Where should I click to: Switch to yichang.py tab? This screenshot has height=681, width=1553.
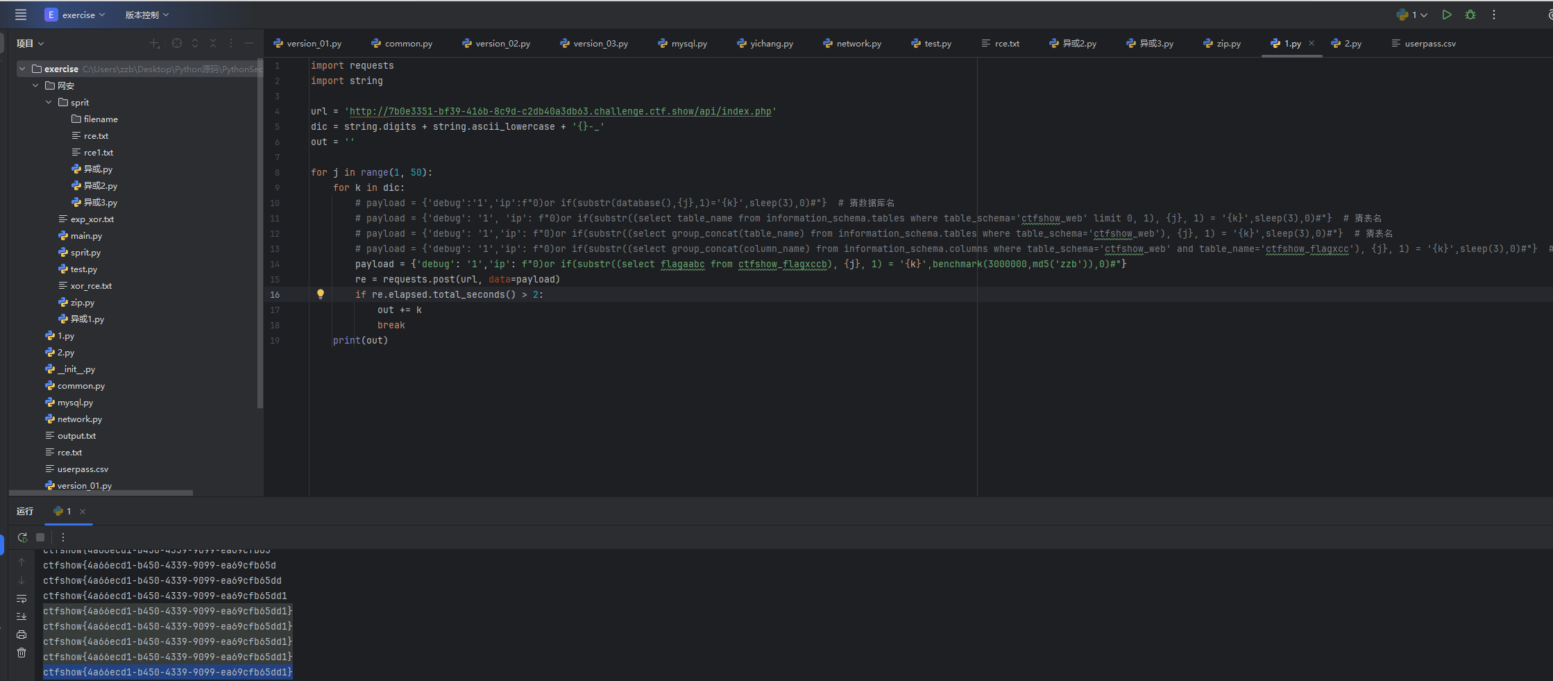765,43
